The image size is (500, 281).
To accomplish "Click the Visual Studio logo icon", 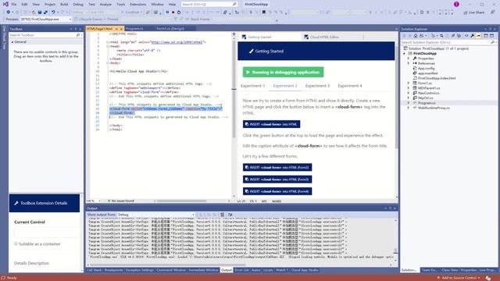I will (x=5, y=4).
